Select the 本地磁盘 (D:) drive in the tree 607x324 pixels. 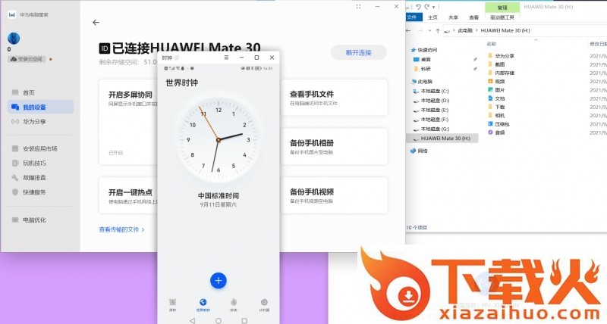[x=435, y=101]
